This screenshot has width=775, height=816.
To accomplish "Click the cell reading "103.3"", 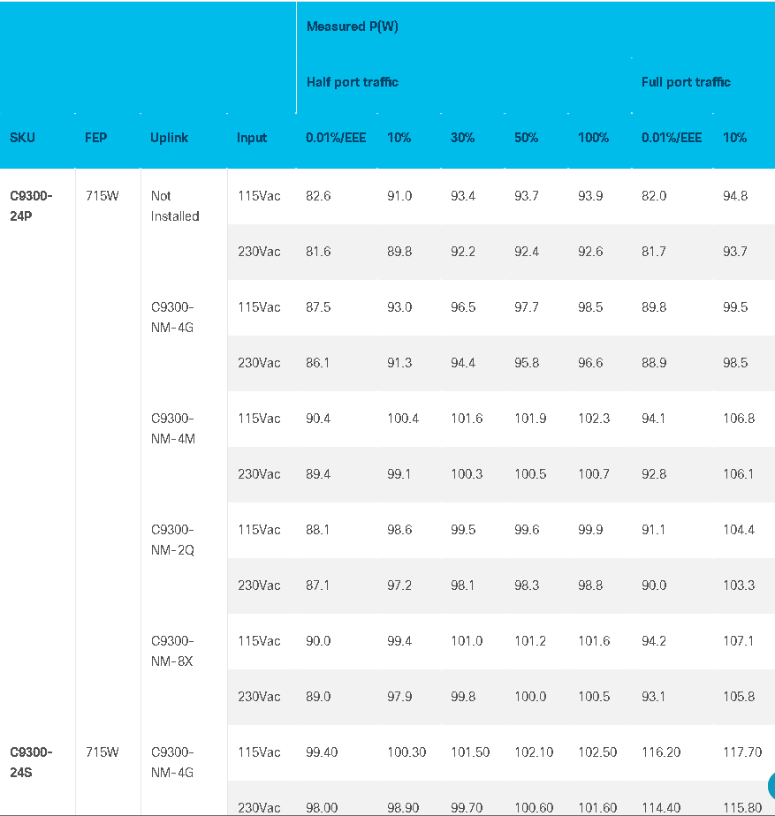I will coord(739,586).
